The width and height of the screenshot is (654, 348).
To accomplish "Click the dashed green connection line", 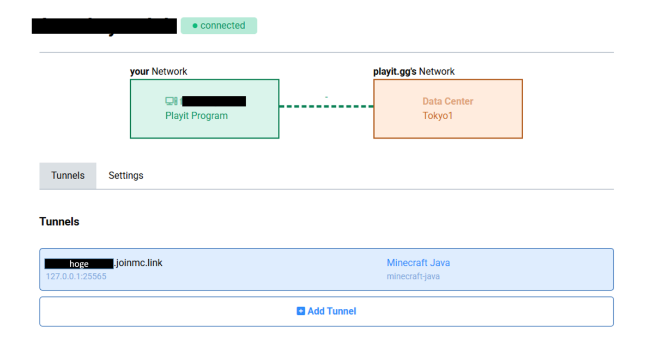I will tap(326, 107).
